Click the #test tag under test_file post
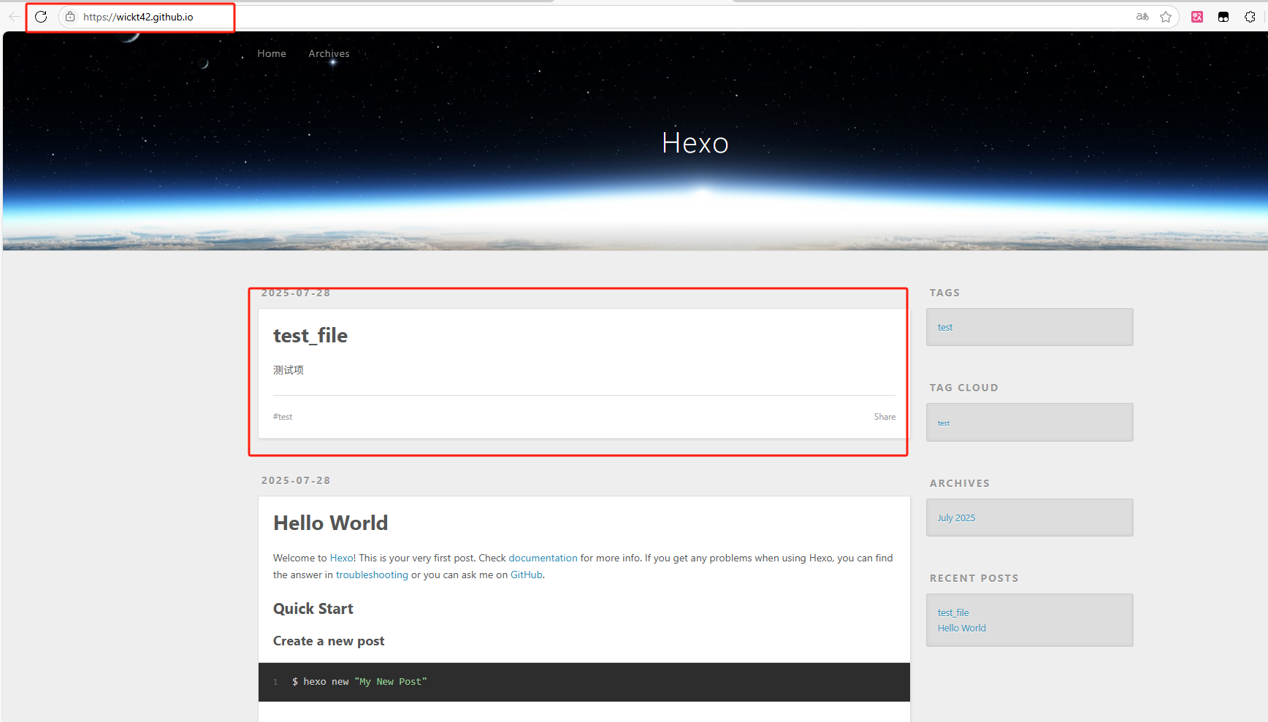Image resolution: width=1268 pixels, height=722 pixels. 283,417
